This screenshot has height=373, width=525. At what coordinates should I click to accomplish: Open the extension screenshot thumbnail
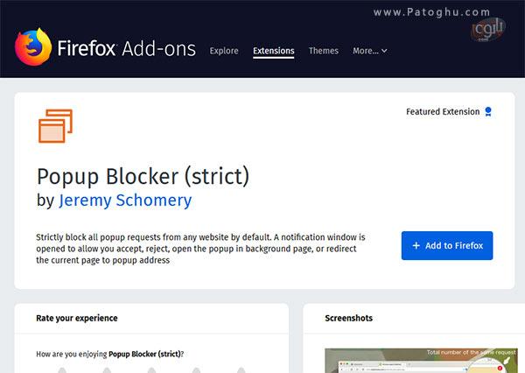[421, 361]
